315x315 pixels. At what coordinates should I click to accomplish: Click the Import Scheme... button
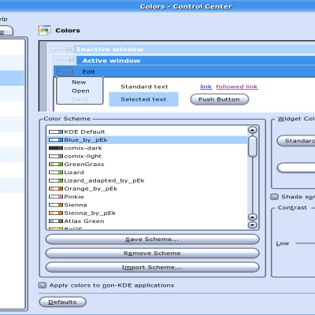[x=152, y=268]
